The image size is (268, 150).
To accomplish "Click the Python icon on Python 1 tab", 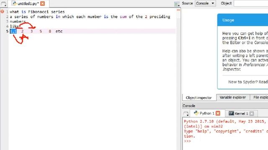I will click(196, 113).
